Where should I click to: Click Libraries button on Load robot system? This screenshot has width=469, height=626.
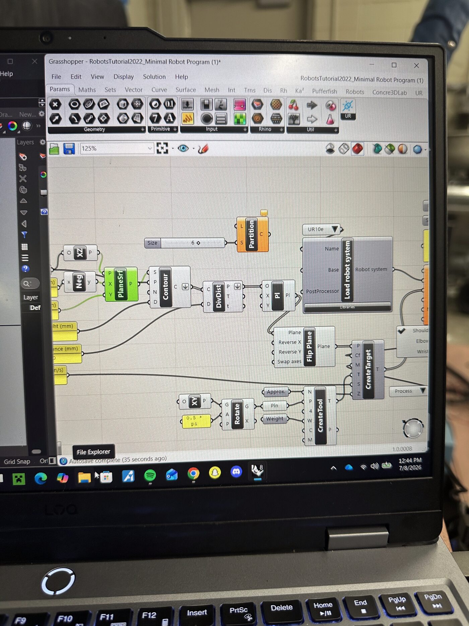[347, 307]
